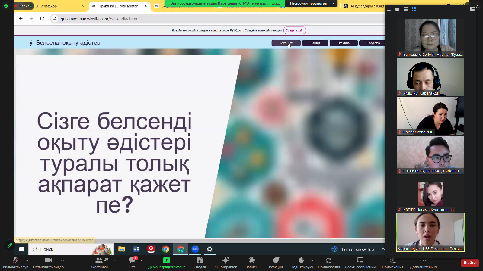Select the Әдістер menu item

click(315, 43)
